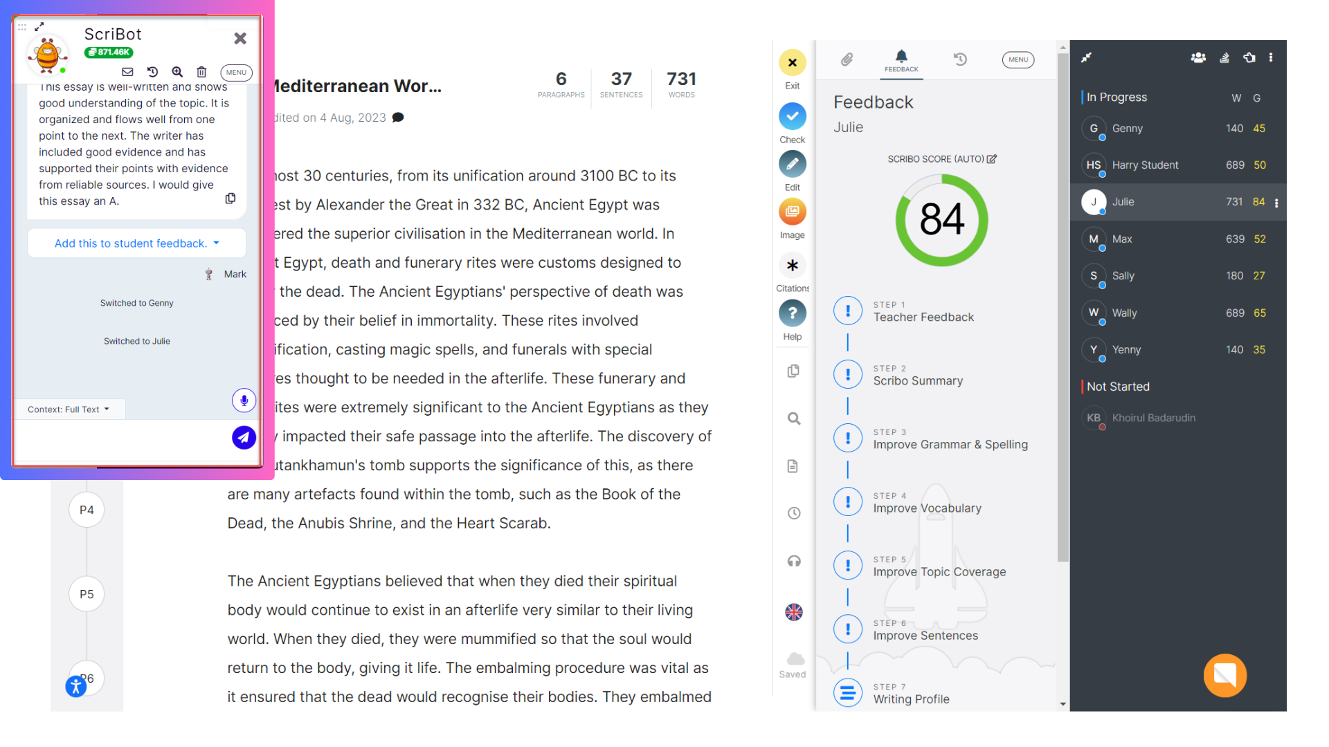
Task: Click the ScriBot message input field
Action: pyautogui.click(x=121, y=440)
